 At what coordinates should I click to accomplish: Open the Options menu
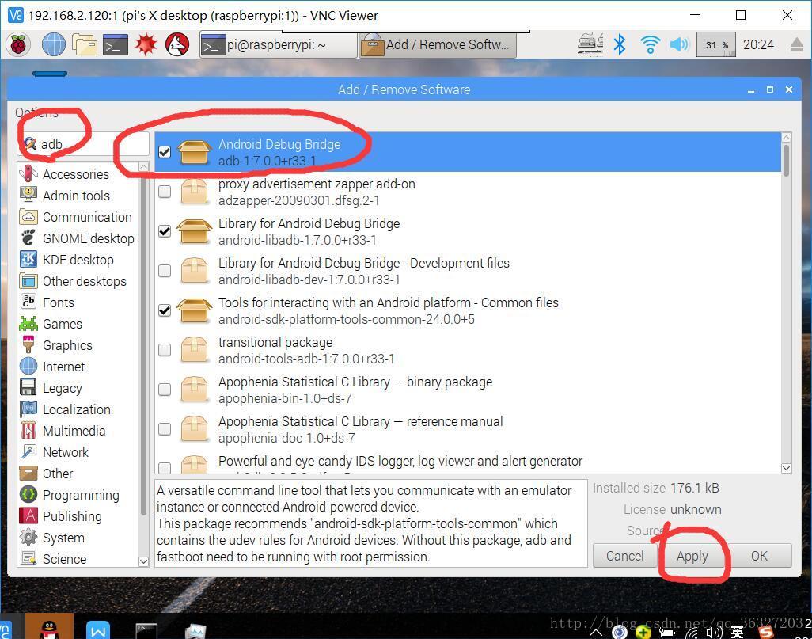point(36,112)
